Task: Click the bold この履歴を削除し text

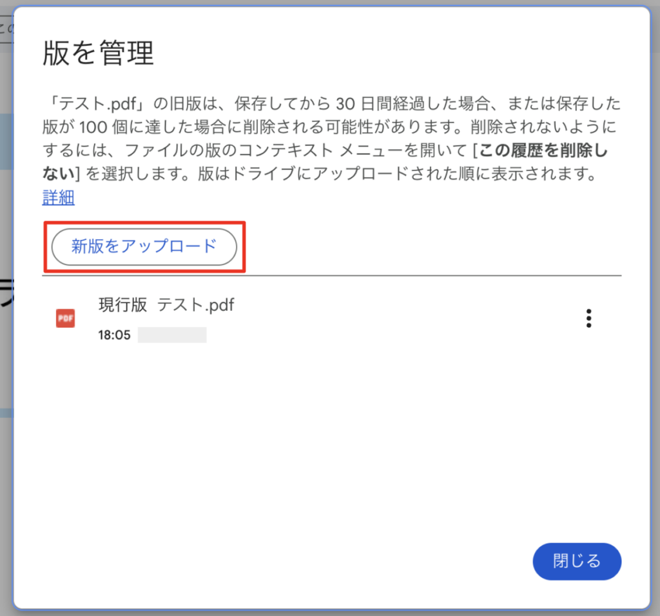Action: [x=543, y=150]
